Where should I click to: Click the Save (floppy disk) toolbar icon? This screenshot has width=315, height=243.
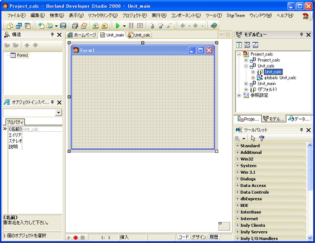(63, 26)
